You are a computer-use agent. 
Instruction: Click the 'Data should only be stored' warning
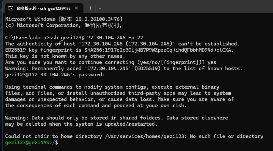[x=117, y=118]
